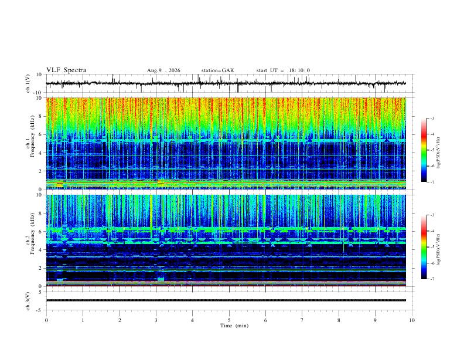Image resolution: width=464 pixels, height=359 pixels.
Task: Click the VLF Spectra title text
Action: [66, 70]
